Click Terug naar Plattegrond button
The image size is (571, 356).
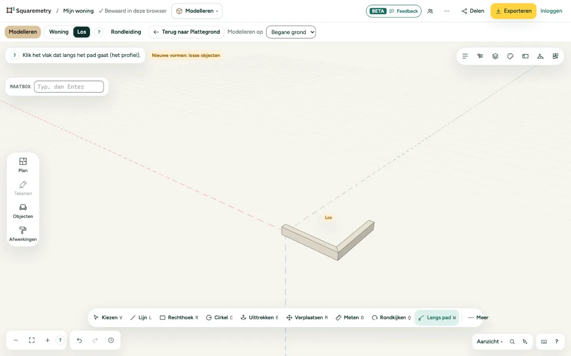pos(187,32)
